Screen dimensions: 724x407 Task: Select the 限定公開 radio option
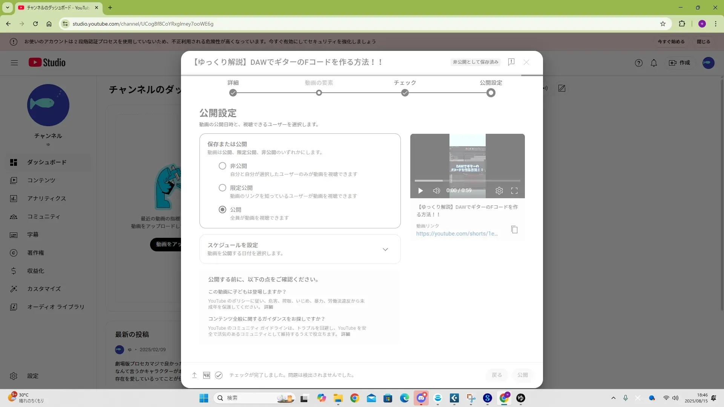[222, 188]
